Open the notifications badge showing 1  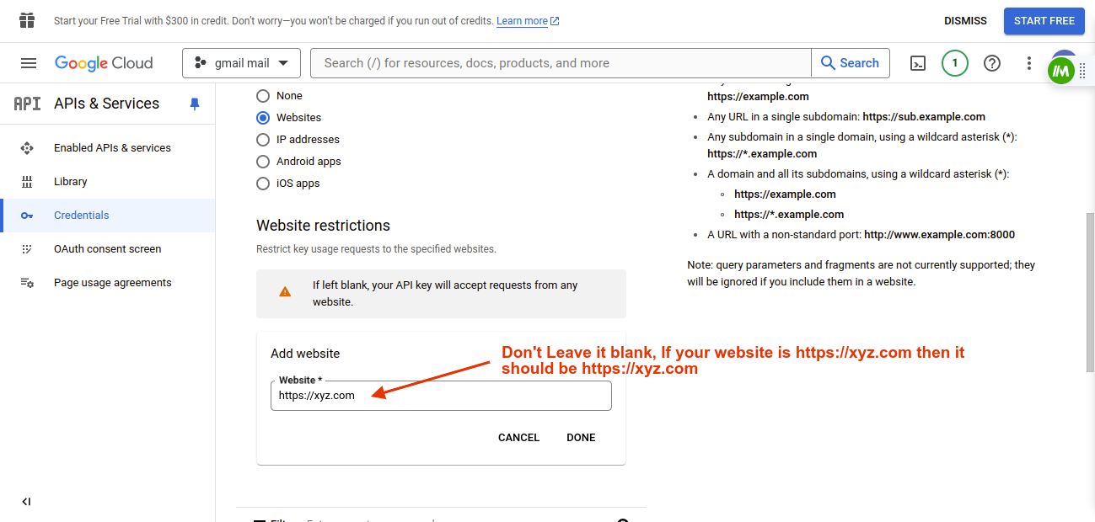point(954,63)
